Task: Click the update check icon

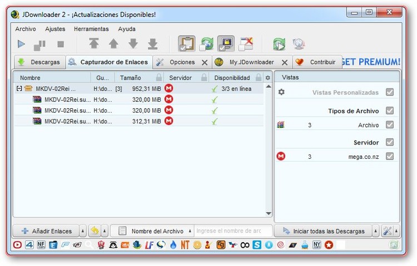Action: pos(279,44)
